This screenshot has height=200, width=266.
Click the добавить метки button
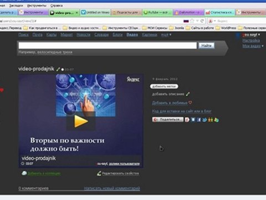[x=164, y=86]
